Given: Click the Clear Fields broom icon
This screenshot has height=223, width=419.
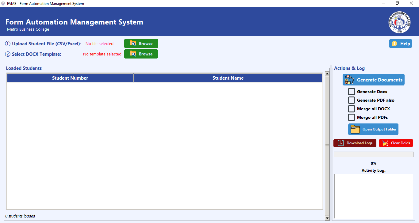Looking at the screenshot, I should [x=385, y=143].
